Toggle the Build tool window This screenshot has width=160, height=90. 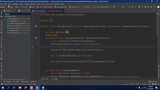tap(33, 82)
